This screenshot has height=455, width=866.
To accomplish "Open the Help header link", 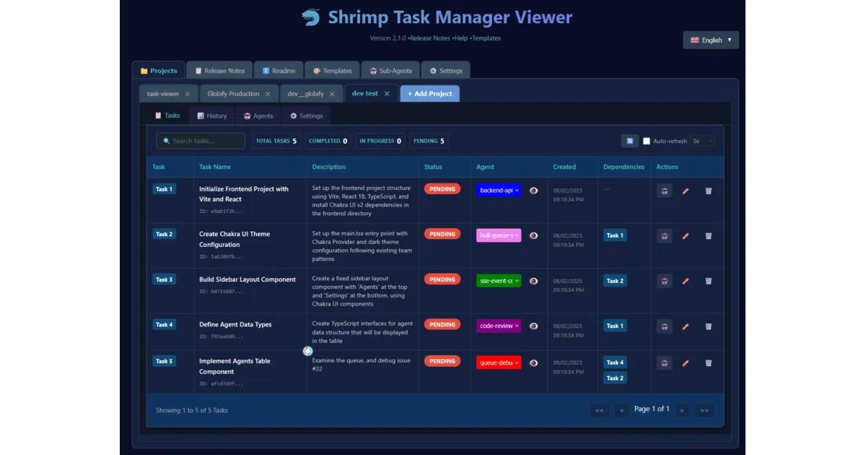I will tap(461, 38).
